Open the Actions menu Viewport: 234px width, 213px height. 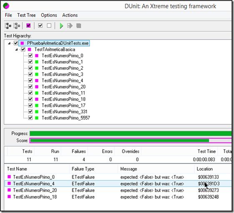[x=70, y=15]
